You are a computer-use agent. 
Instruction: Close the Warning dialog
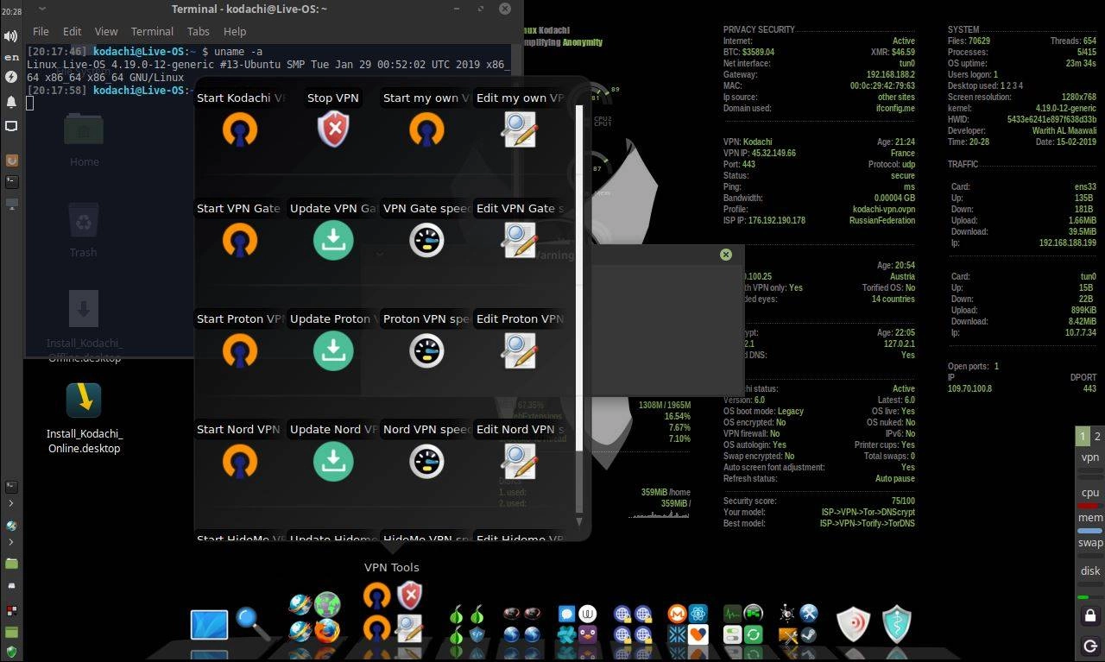(726, 255)
